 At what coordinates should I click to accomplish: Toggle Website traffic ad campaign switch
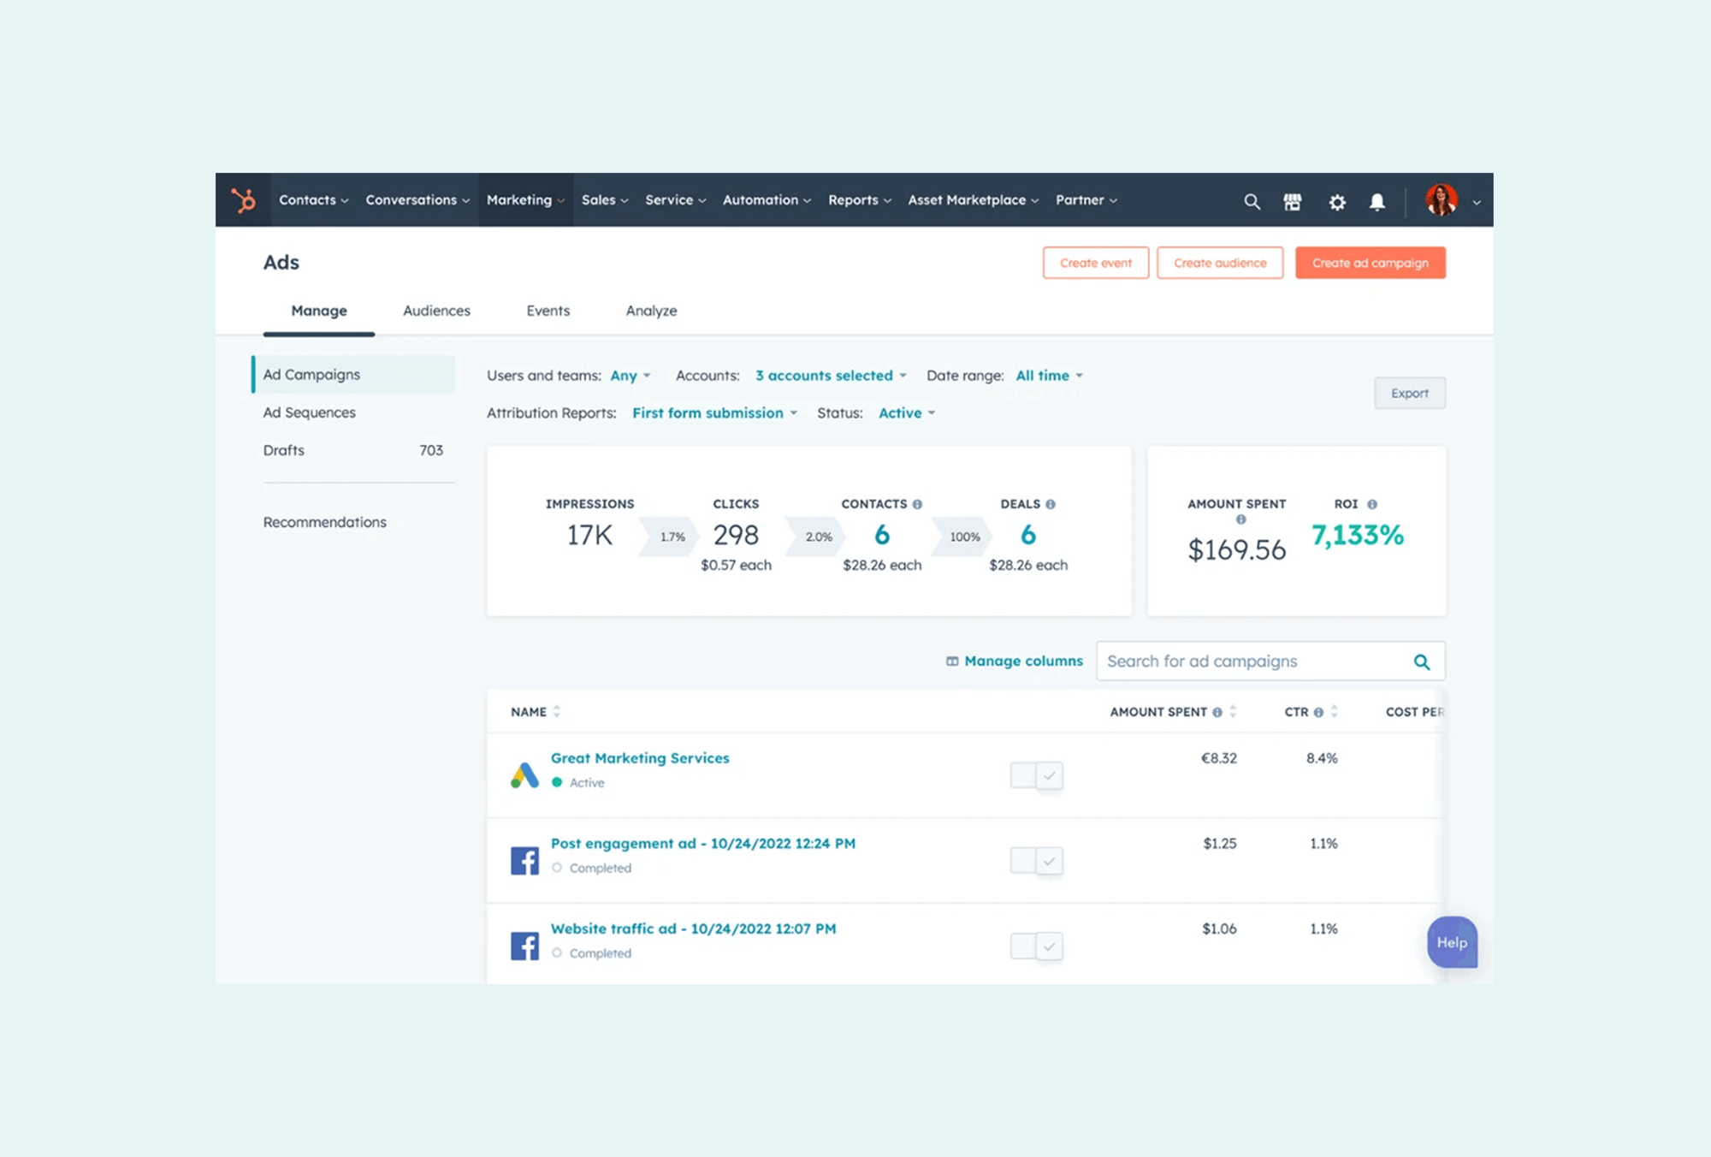pyautogui.click(x=1036, y=946)
